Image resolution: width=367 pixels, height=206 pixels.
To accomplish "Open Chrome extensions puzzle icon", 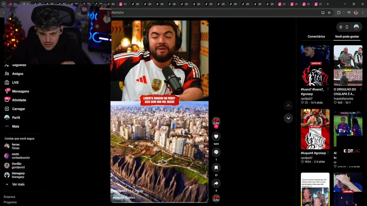I will 339,13.
